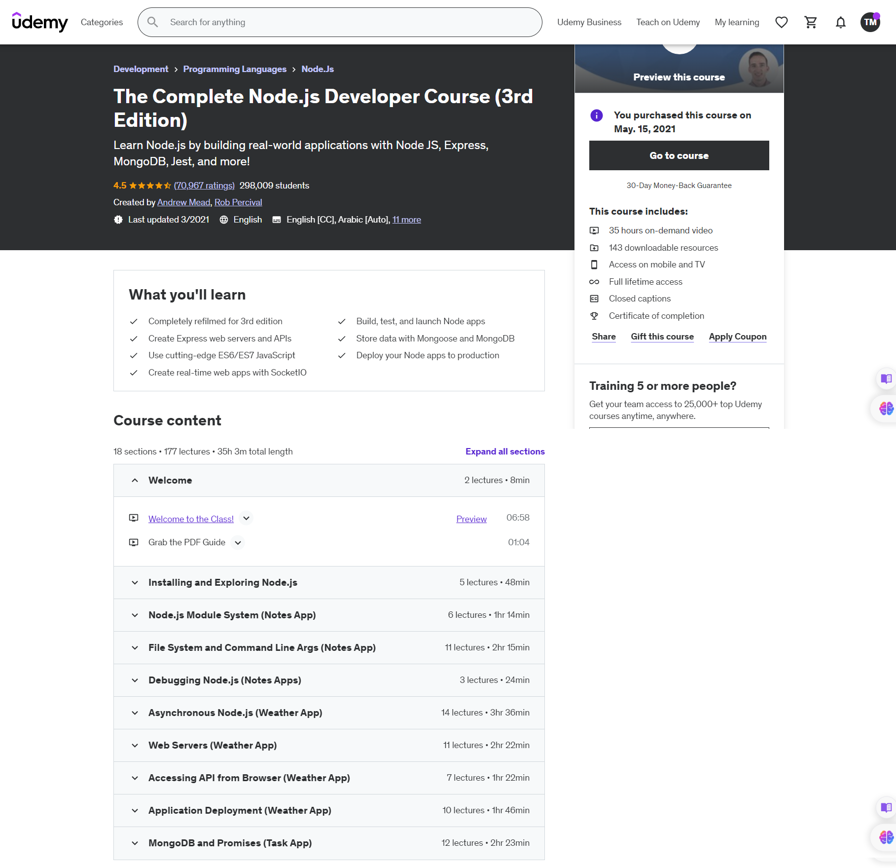Collapse the Welcome section

[135, 480]
